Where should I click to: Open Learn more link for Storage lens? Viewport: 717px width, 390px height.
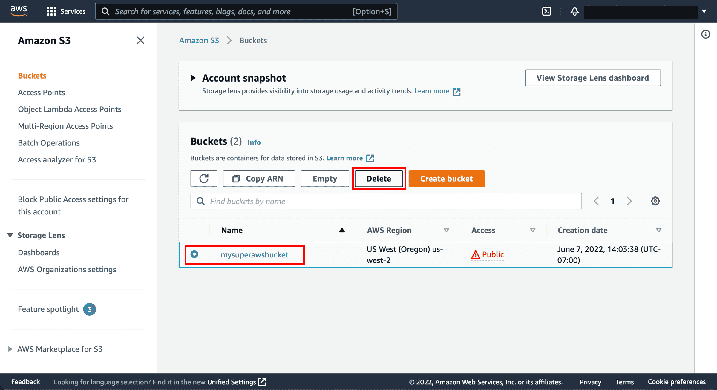pyautogui.click(x=432, y=91)
